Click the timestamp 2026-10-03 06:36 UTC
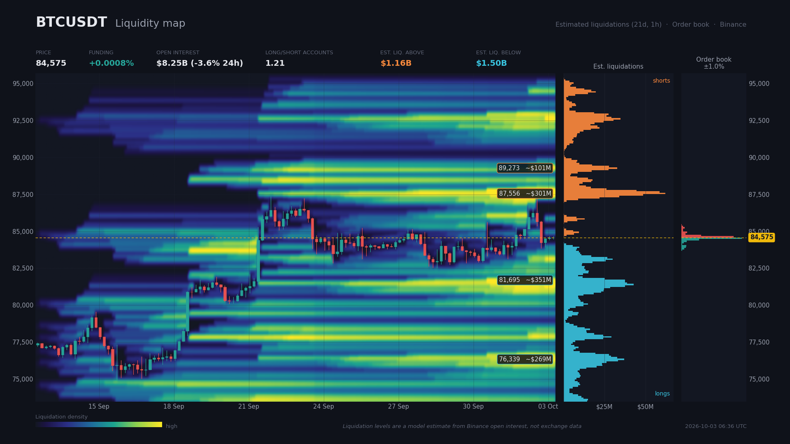 click(x=715, y=426)
